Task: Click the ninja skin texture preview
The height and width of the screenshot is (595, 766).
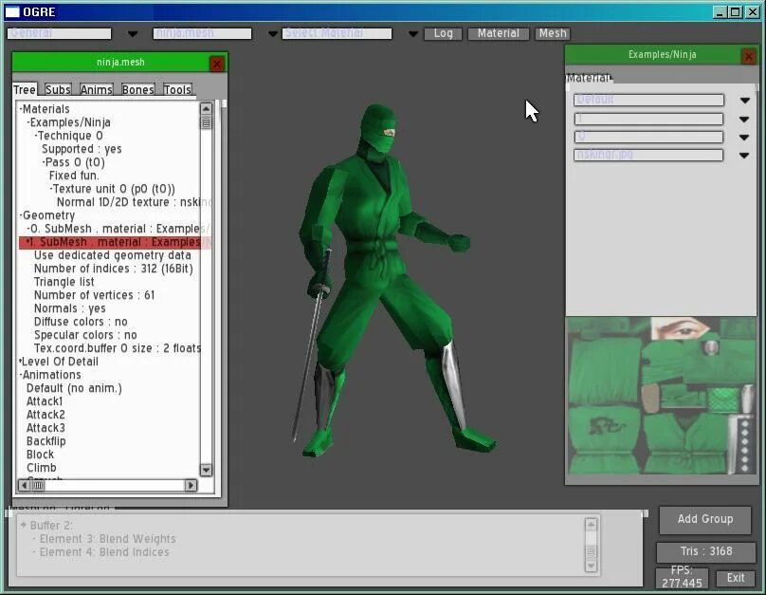Action: 662,396
